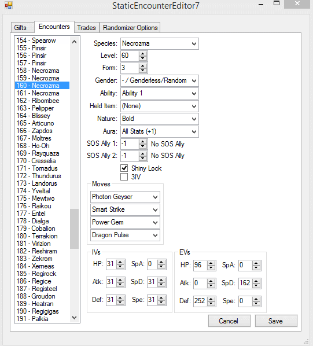Click the encounter list scroll up arrow
The image size is (313, 346).
tap(74, 42)
